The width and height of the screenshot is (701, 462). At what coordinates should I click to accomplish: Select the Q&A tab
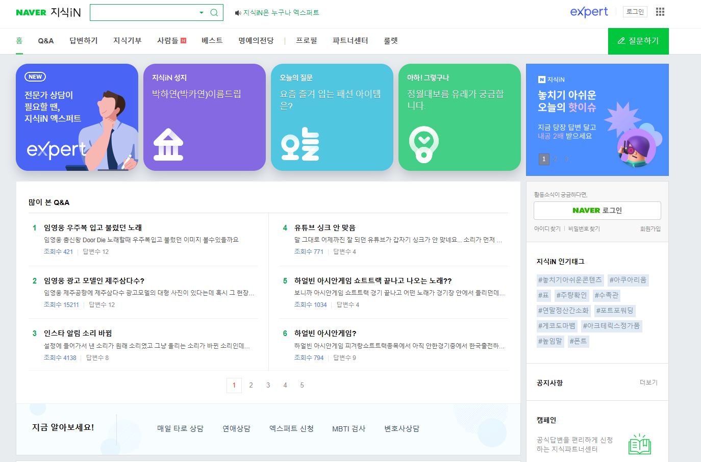(x=46, y=41)
